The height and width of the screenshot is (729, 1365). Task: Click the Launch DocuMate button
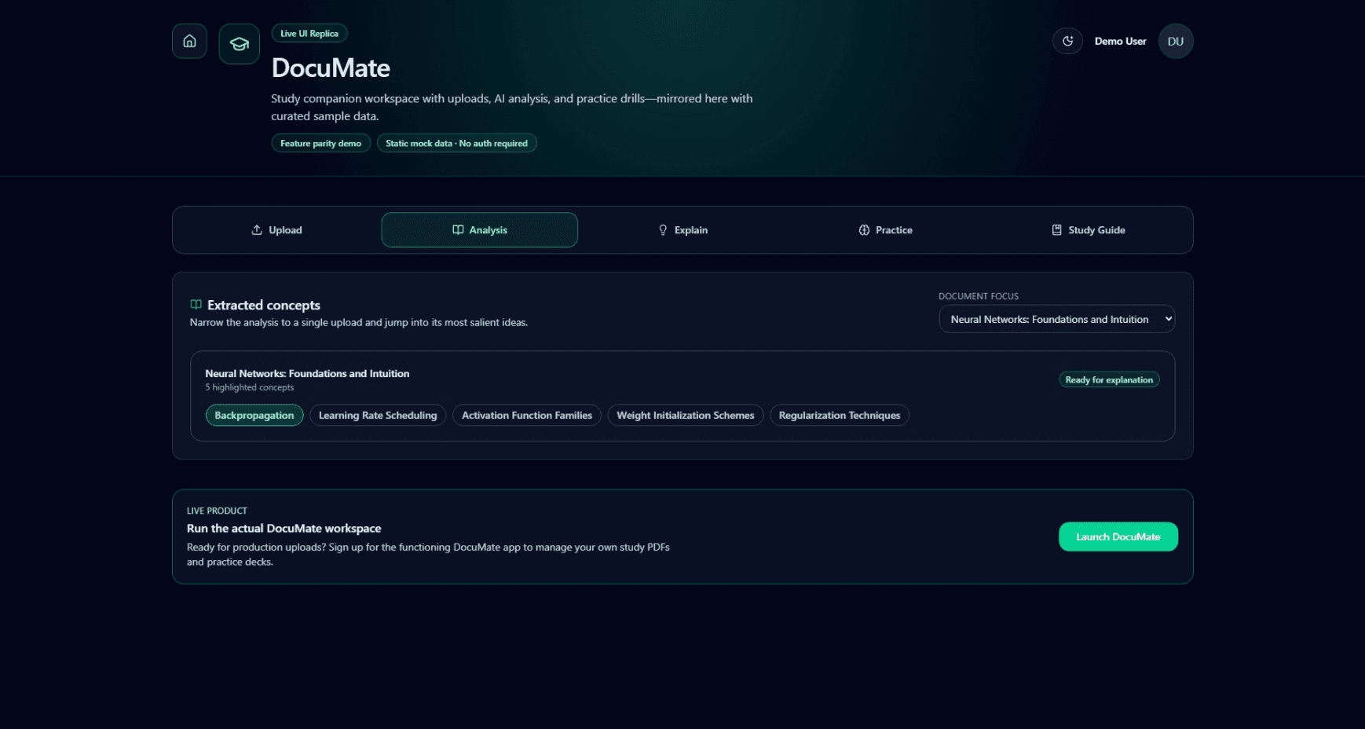[1118, 537]
